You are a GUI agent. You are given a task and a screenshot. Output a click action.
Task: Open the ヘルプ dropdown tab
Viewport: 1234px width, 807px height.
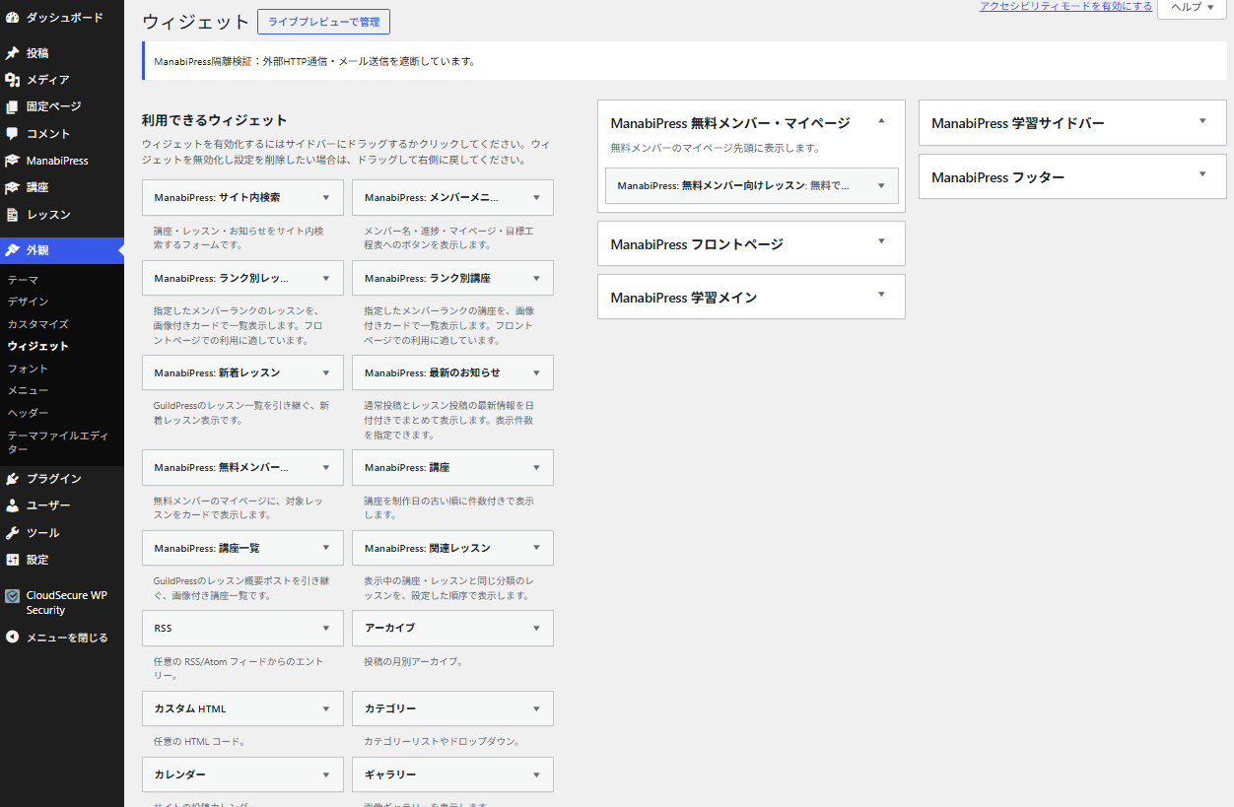click(x=1192, y=8)
